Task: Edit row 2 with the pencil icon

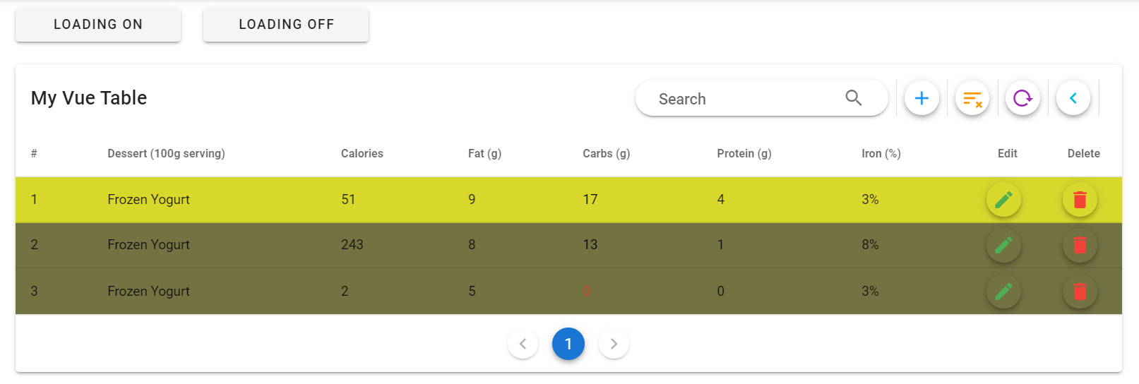Action: click(x=1003, y=245)
